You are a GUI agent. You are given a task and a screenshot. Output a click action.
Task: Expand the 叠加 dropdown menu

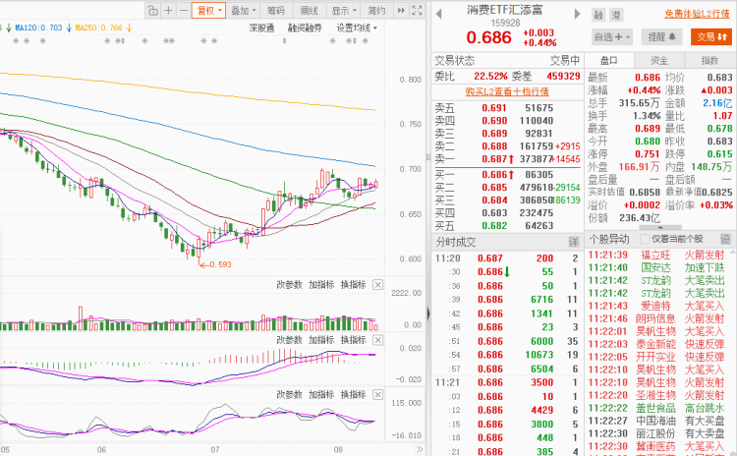(x=244, y=11)
